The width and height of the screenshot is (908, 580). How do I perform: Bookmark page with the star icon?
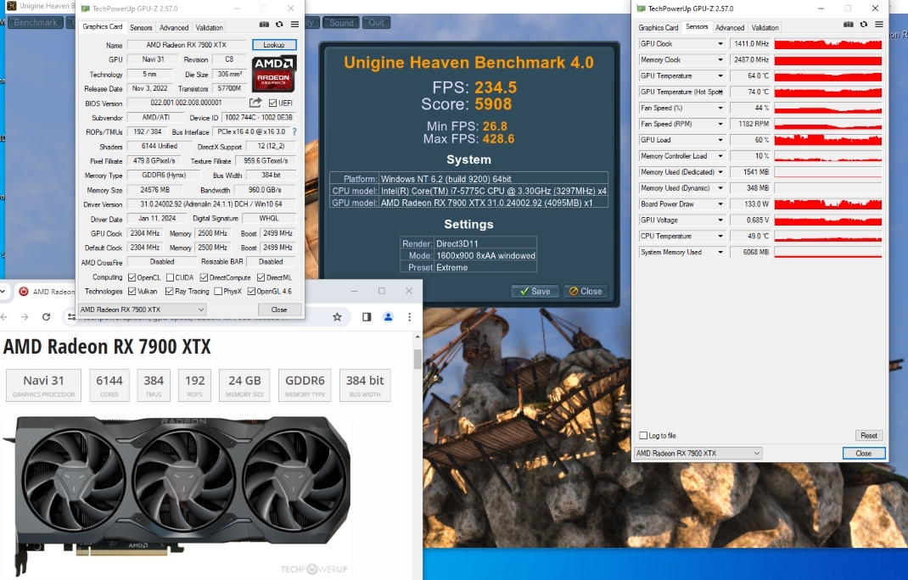tap(337, 316)
